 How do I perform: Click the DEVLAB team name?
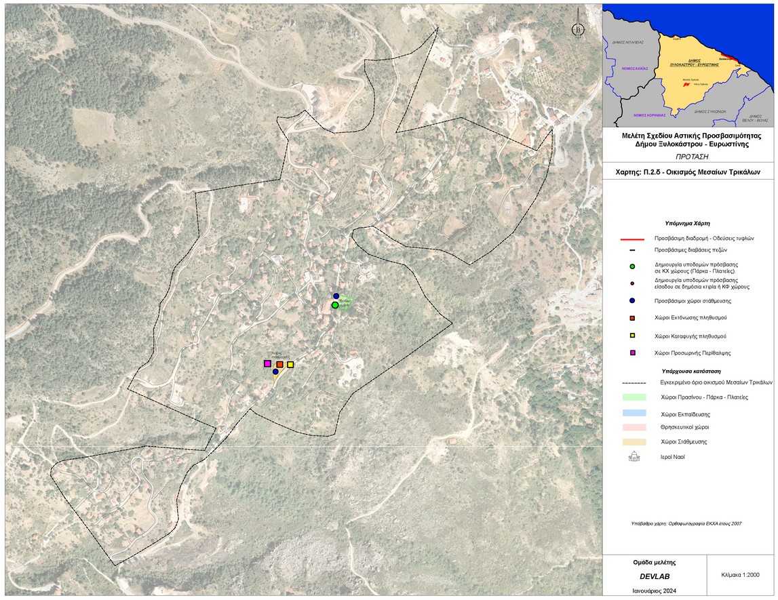(x=655, y=577)
